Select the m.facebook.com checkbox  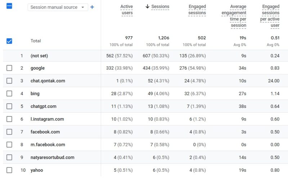9,145
